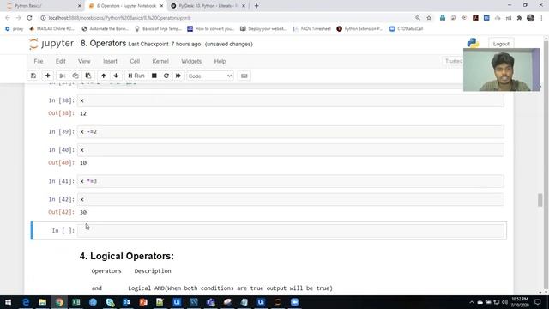Screen dimensions: 549x309
Task: Open Microsoft Teams from the taskbar
Action: pos(210,302)
